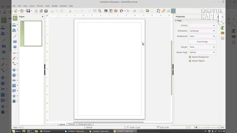Click the Show Glue Points Functions icon

point(163,11)
